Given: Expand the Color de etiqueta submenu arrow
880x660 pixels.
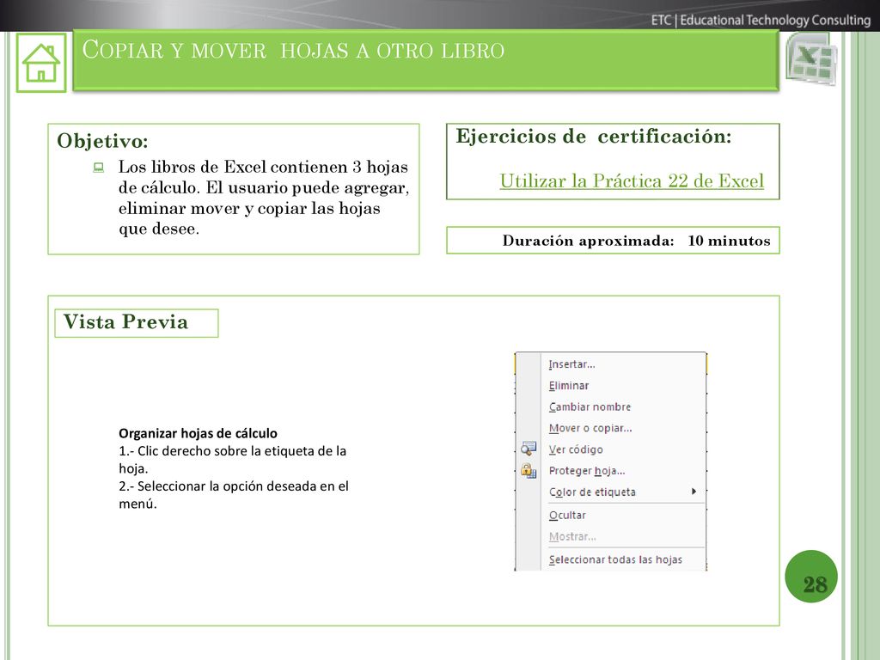Looking at the screenshot, I should 694,492.
